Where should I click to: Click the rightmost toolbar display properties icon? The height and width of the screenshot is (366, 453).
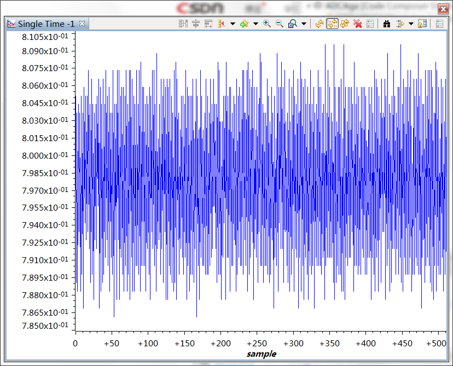click(439, 24)
